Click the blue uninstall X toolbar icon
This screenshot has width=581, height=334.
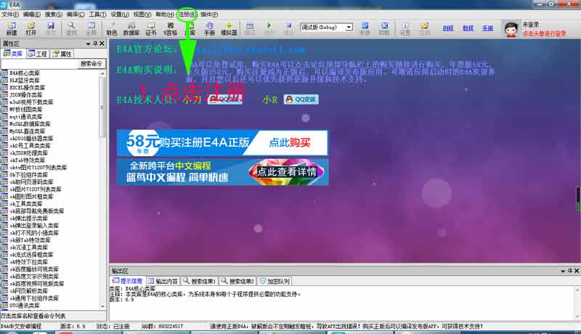pos(384,28)
